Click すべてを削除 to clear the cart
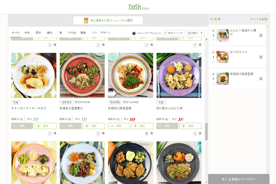Viewport: 276px width, 184px height. 259,19
